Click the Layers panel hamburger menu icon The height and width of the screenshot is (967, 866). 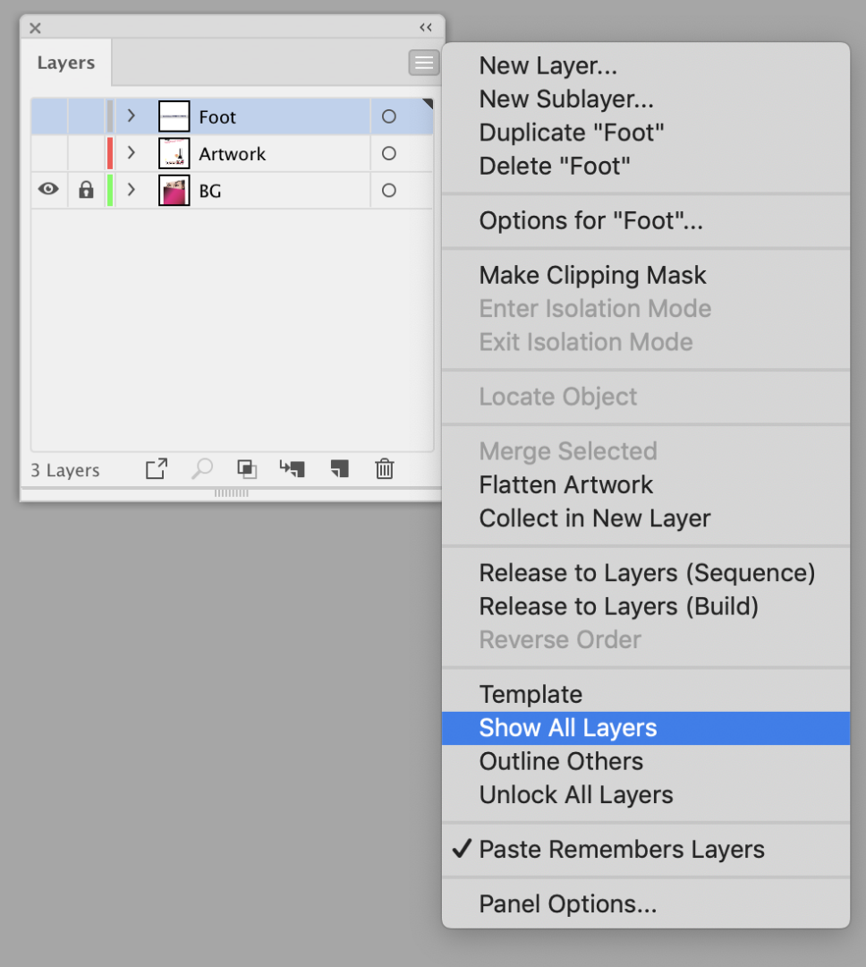(424, 63)
